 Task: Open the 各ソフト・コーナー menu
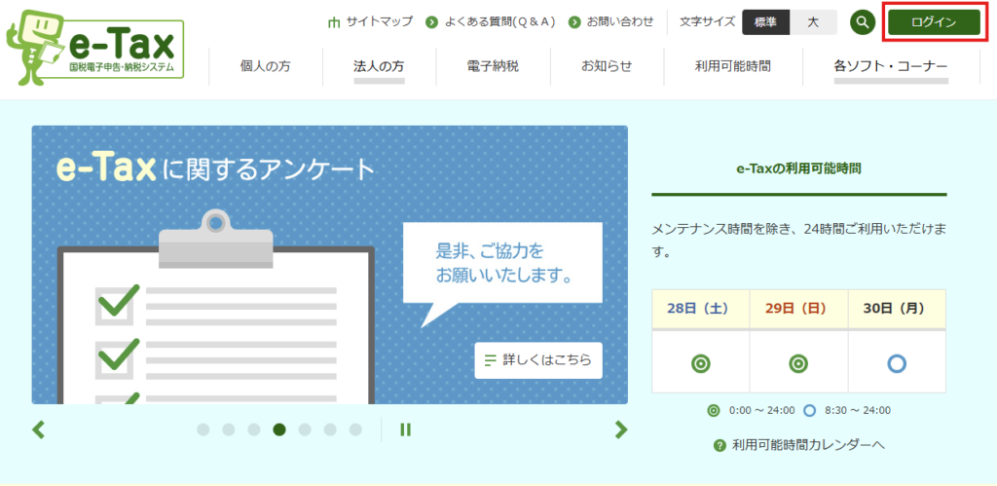pos(891,66)
